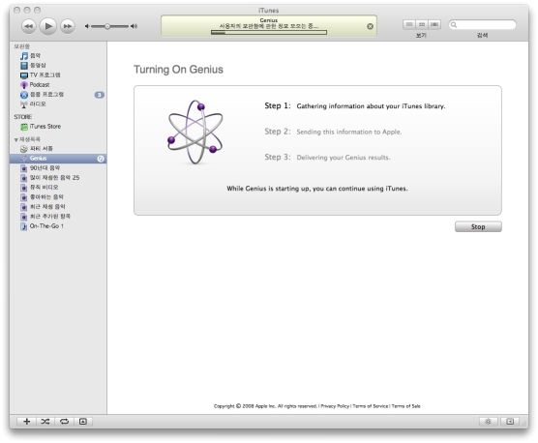Click the Turning On Genius heading
The width and height of the screenshot is (538, 443).
[178, 70]
